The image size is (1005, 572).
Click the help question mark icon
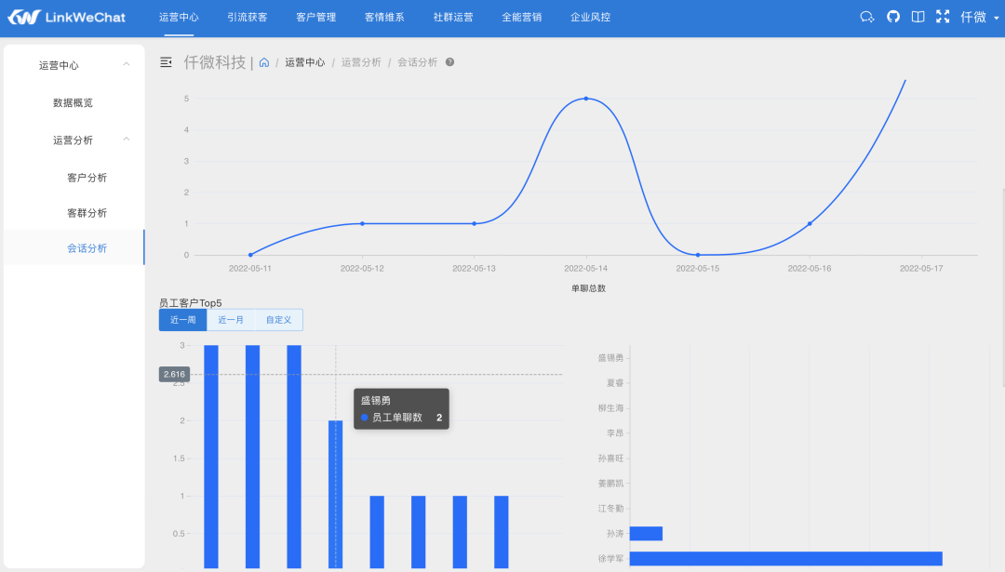click(x=450, y=62)
